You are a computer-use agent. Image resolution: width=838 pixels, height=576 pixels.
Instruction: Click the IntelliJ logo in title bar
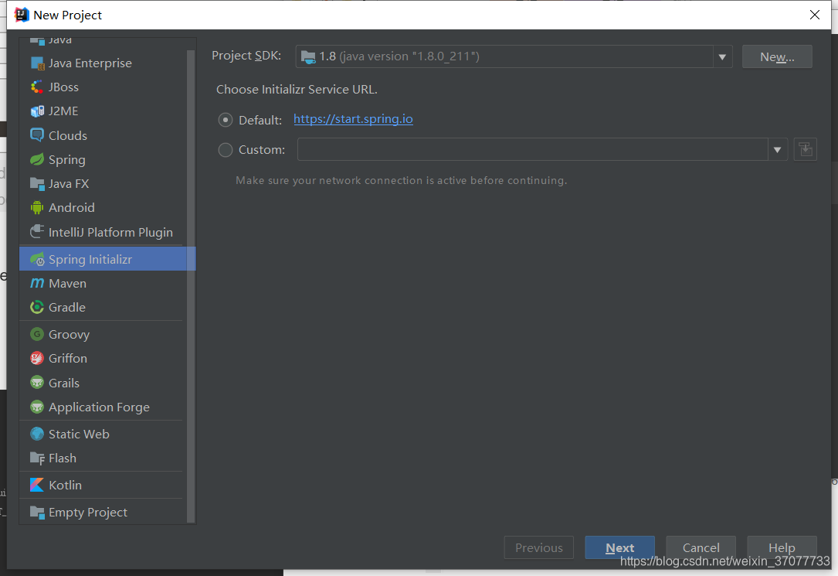22,15
